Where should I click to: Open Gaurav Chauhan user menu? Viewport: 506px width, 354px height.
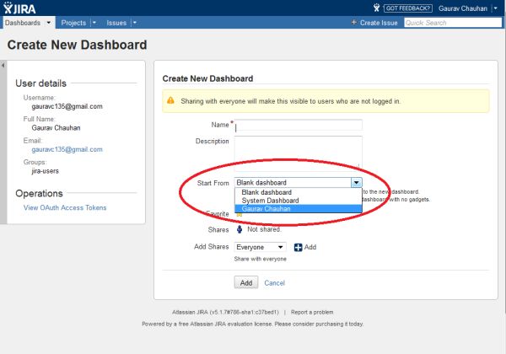463,8
